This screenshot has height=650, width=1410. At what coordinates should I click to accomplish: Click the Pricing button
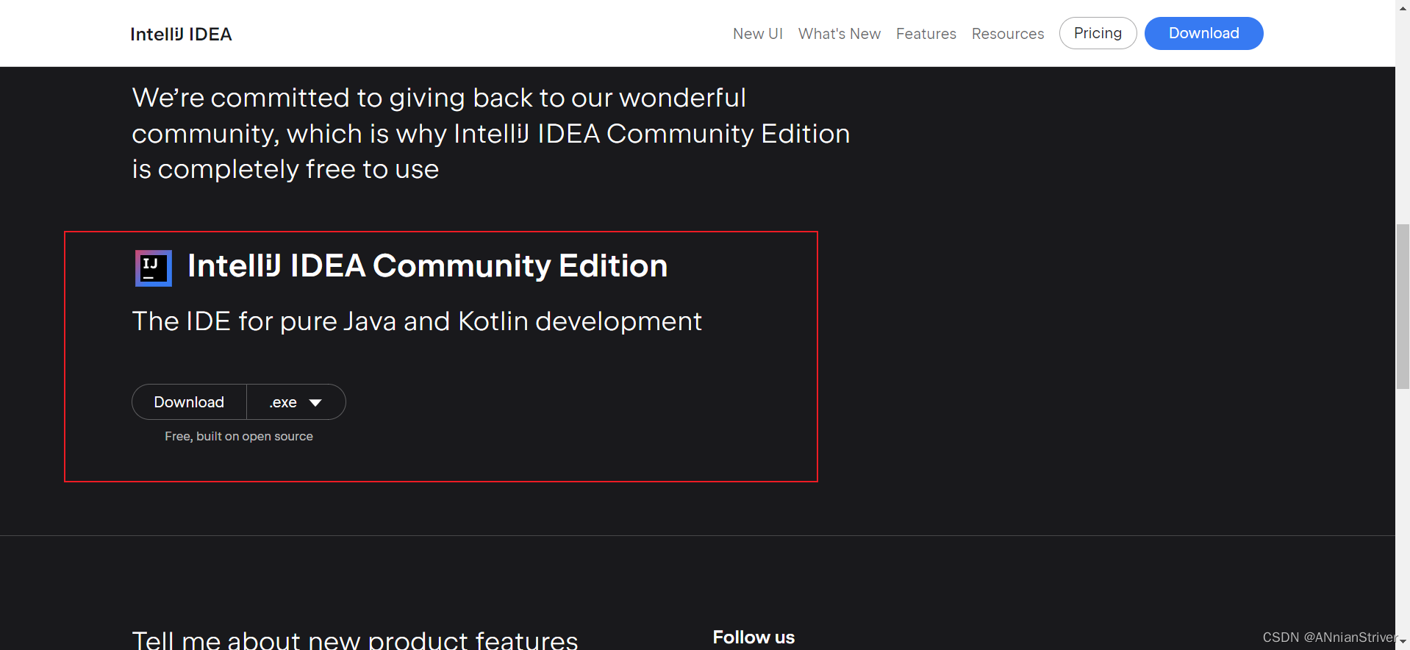point(1098,33)
